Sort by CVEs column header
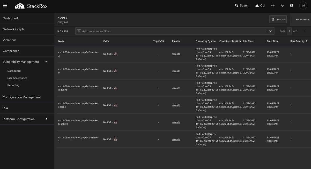Viewport: 311px width, 169px height. (106, 41)
